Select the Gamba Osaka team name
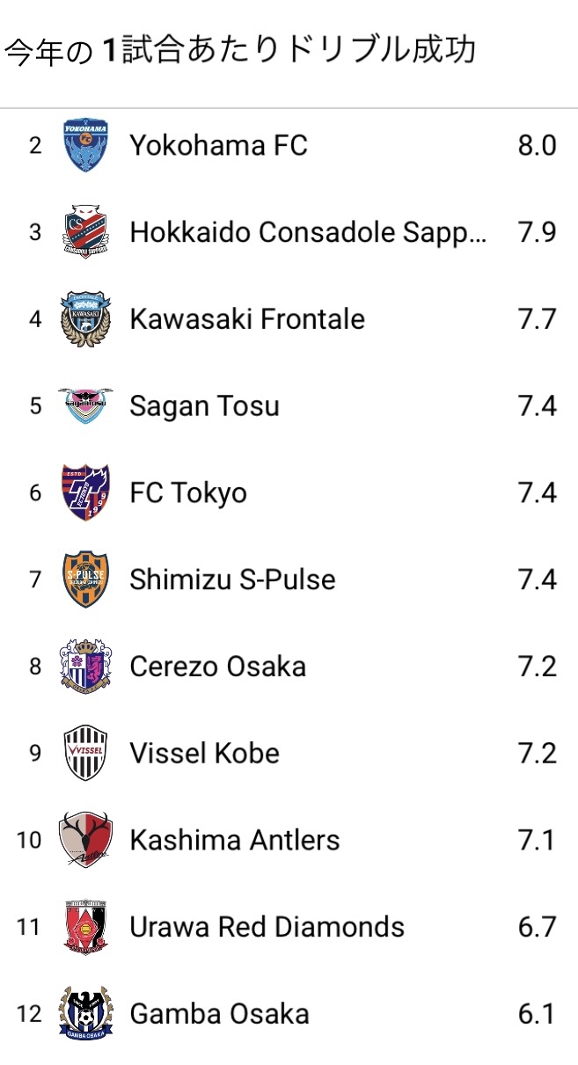 click(219, 1014)
